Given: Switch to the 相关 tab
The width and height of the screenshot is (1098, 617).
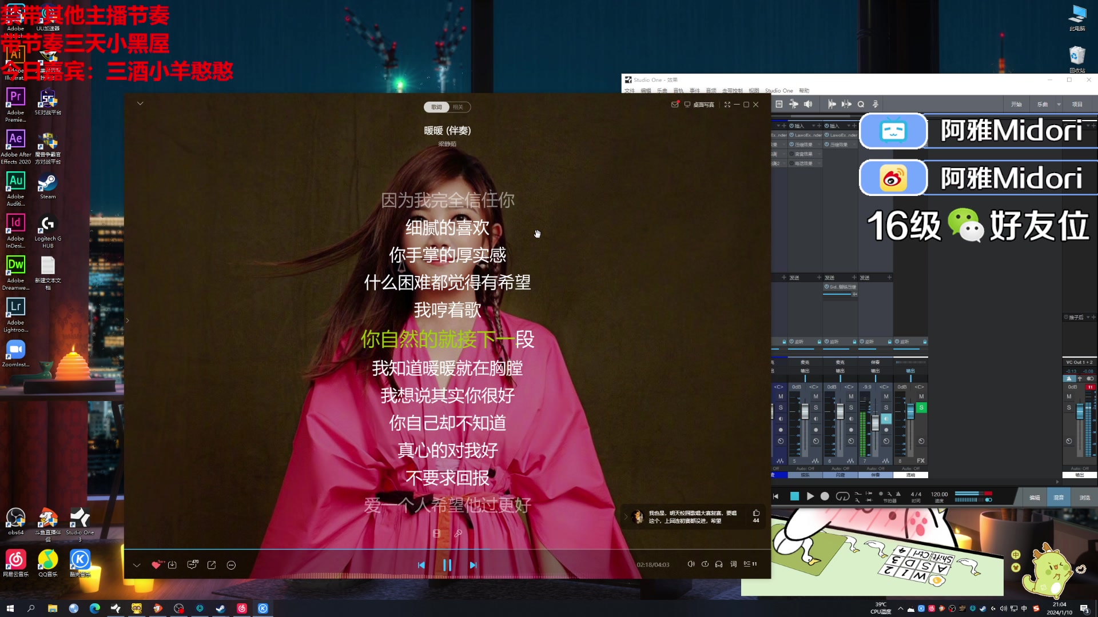Looking at the screenshot, I should 458,107.
